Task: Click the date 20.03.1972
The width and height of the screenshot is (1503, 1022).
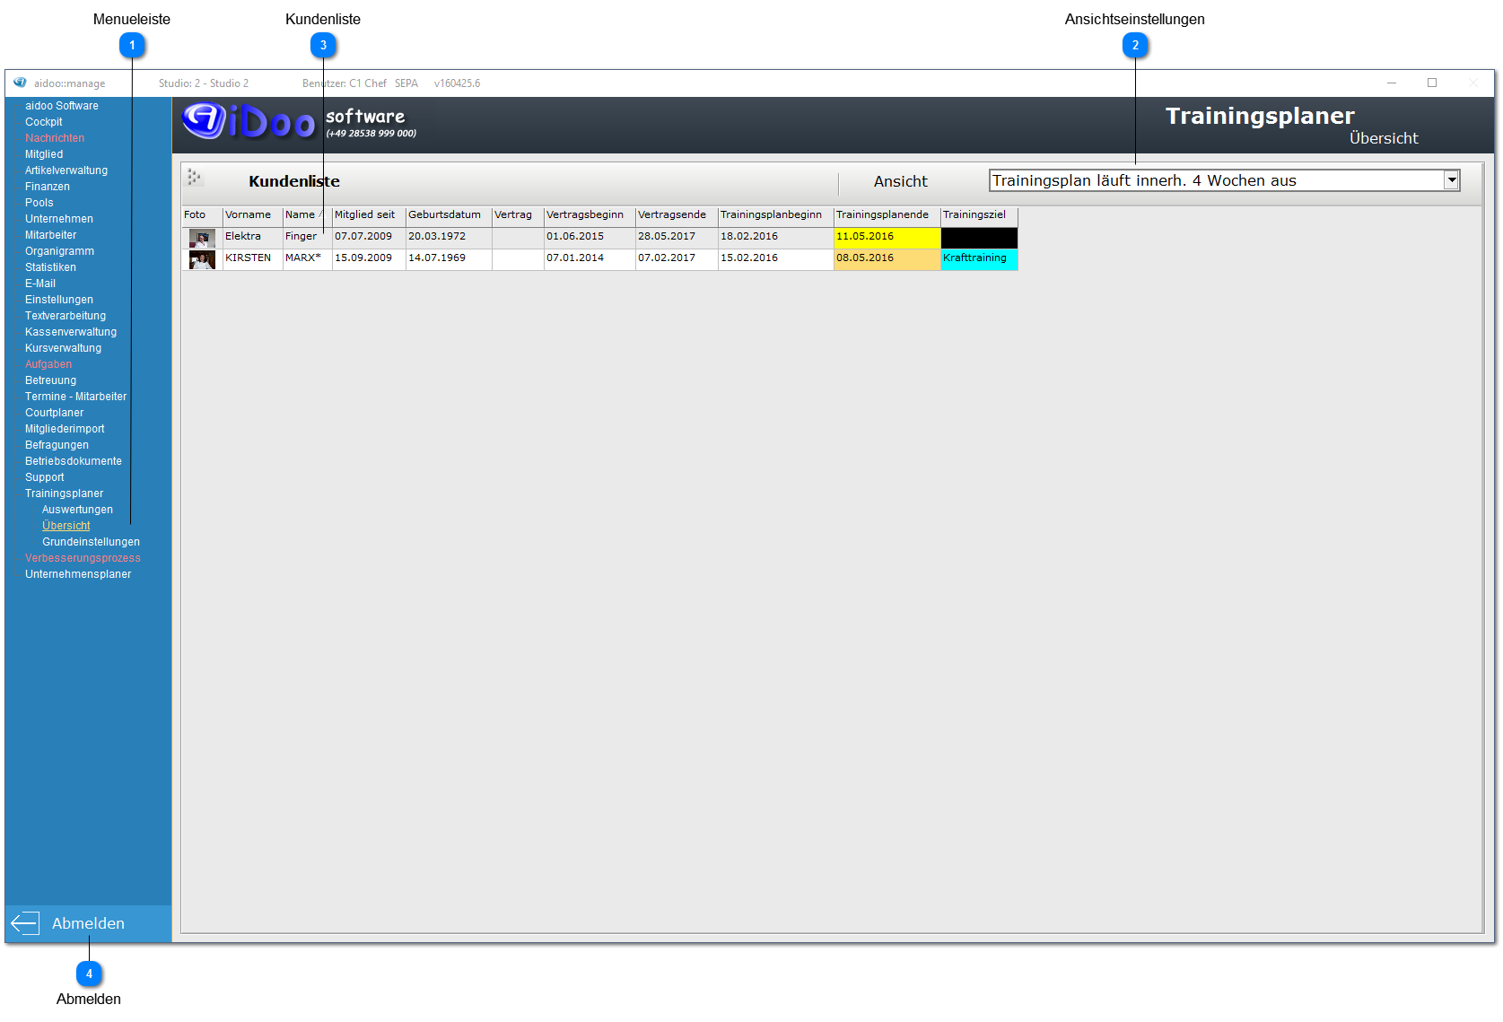Action: click(x=449, y=237)
